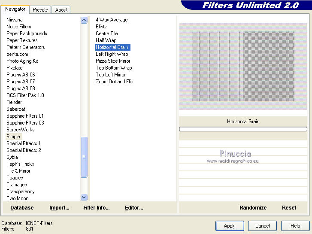Select RCS Filter Pak 1.0 category
The width and height of the screenshot is (312, 234).
pyautogui.click(x=25, y=95)
